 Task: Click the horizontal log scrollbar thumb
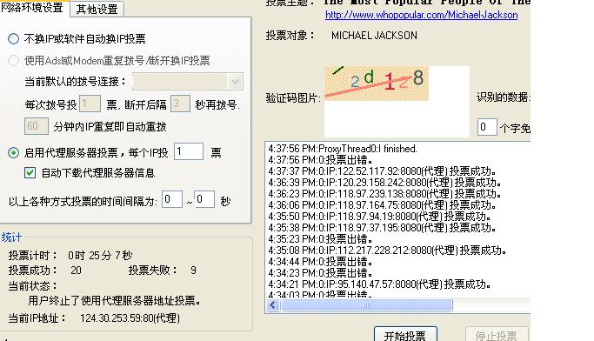(x=366, y=305)
